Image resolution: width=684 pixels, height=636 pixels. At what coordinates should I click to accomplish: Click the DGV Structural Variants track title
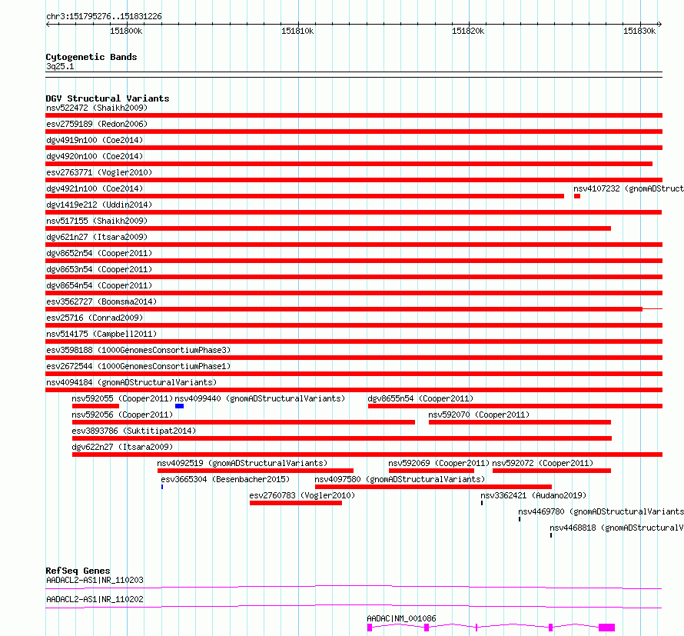(x=108, y=98)
